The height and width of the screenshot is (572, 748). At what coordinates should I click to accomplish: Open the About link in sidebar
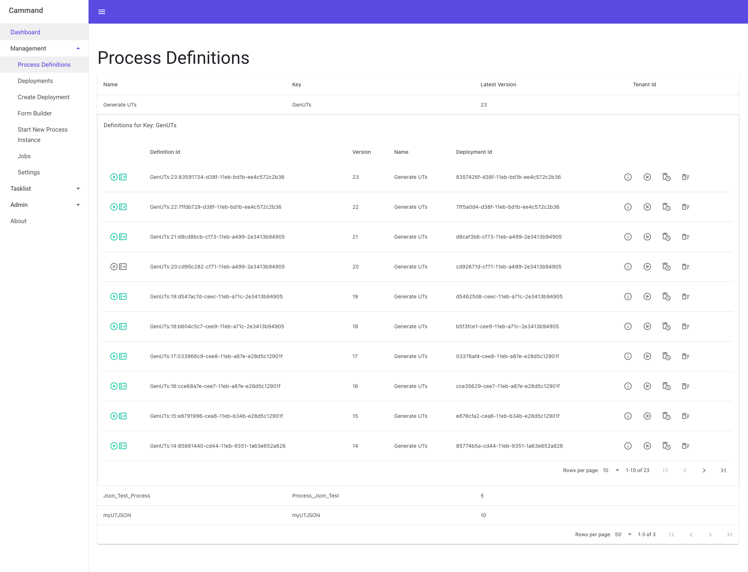[x=18, y=221]
